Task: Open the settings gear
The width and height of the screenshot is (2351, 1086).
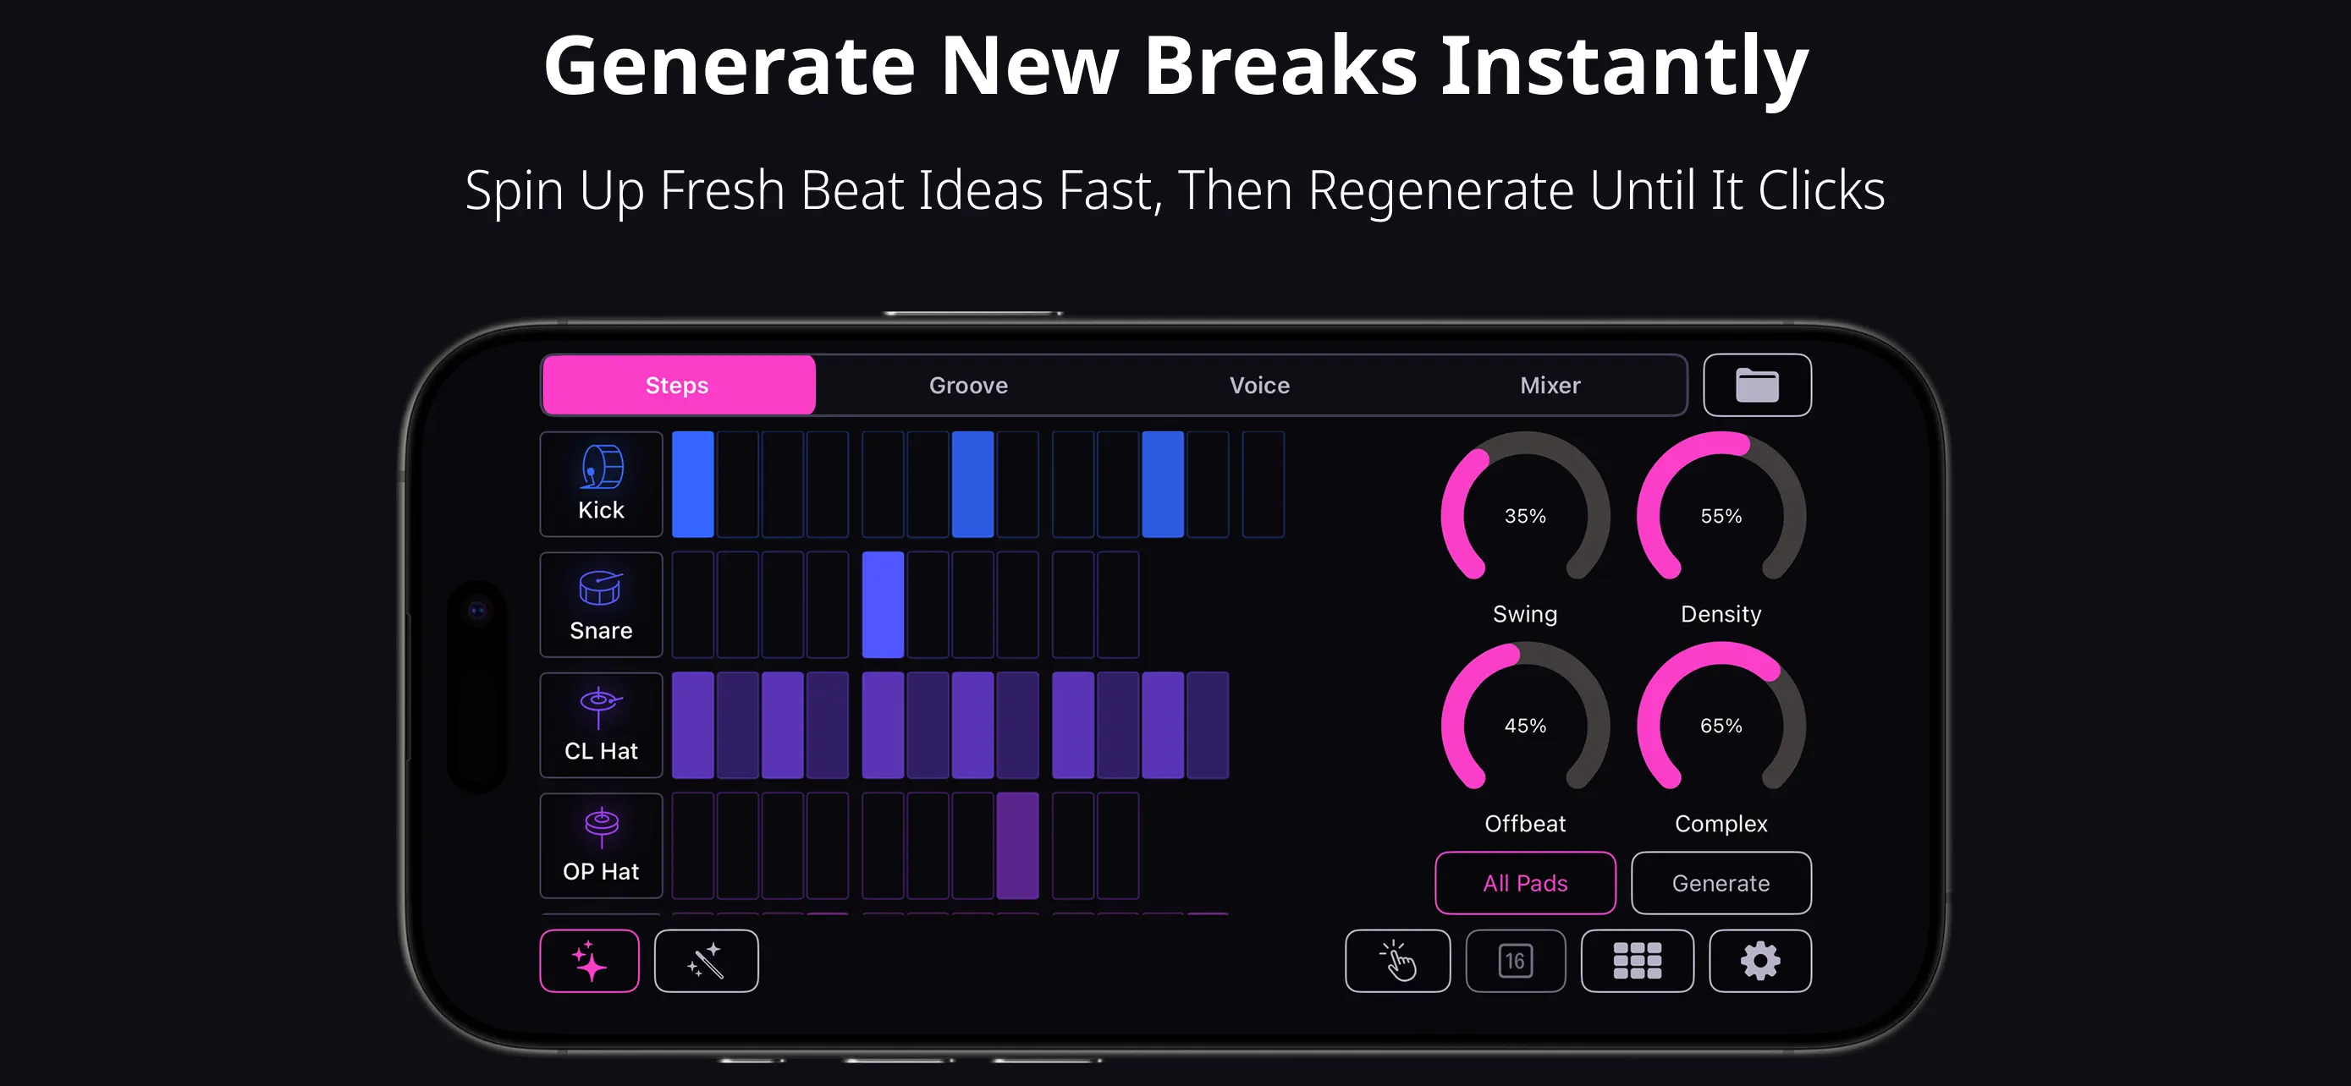Action: (1759, 960)
